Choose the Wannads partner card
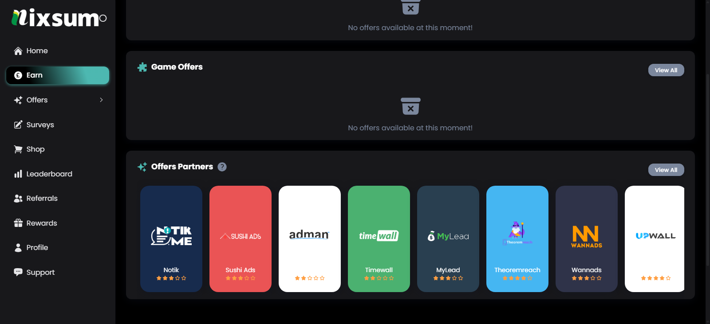The image size is (710, 324). click(587, 239)
